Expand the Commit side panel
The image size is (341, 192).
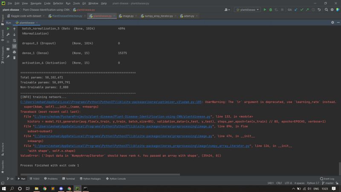(3, 35)
